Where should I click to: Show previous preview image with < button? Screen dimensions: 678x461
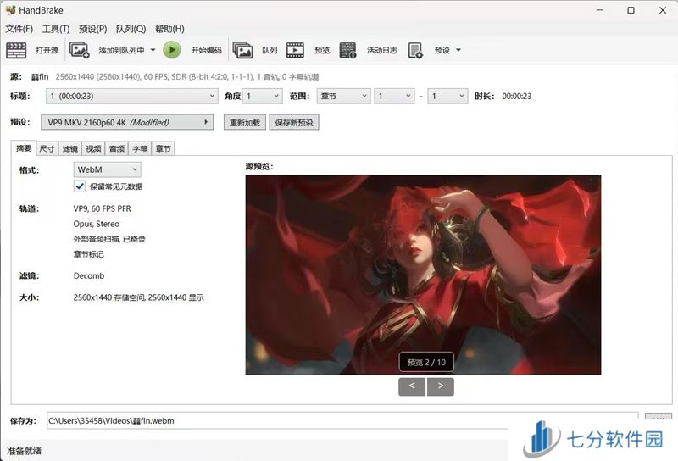[412, 386]
